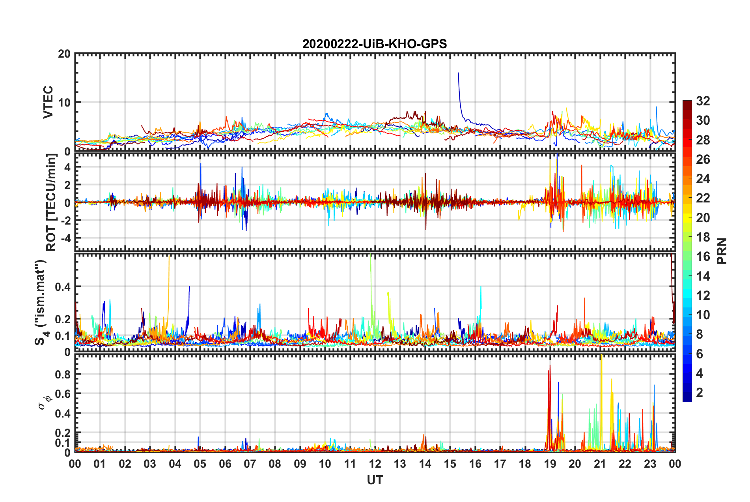Click the UT x-axis label
This screenshot has height=502, width=750.
pos(375,480)
